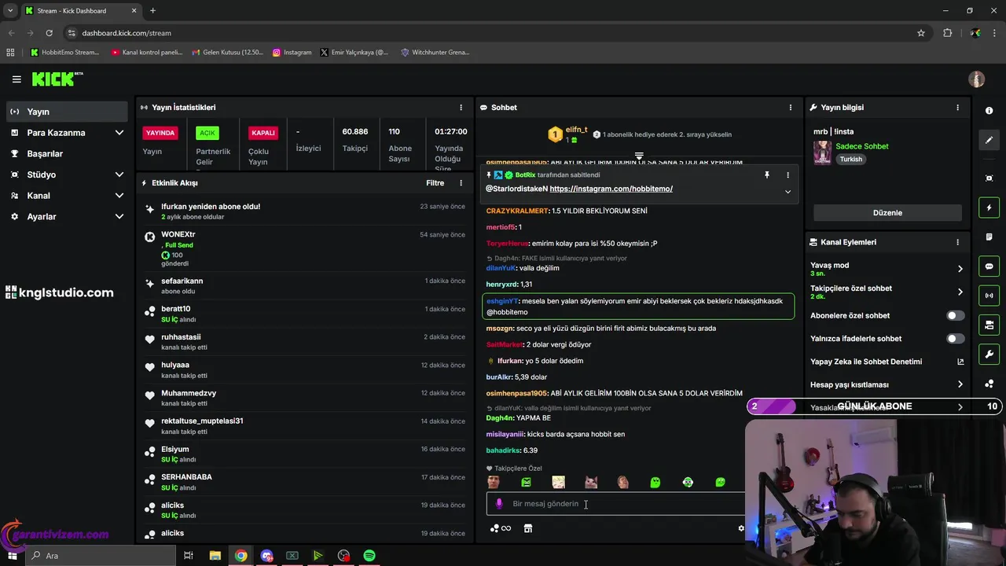Click the Windows Start button
Image resolution: width=1006 pixels, height=566 pixels.
point(13,556)
